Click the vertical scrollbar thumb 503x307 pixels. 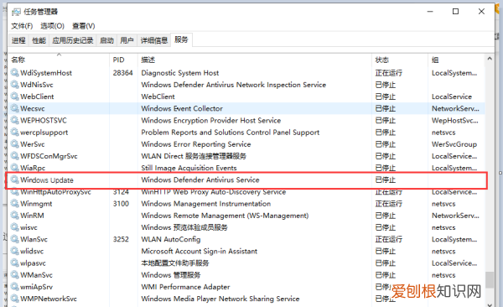pos(490,280)
